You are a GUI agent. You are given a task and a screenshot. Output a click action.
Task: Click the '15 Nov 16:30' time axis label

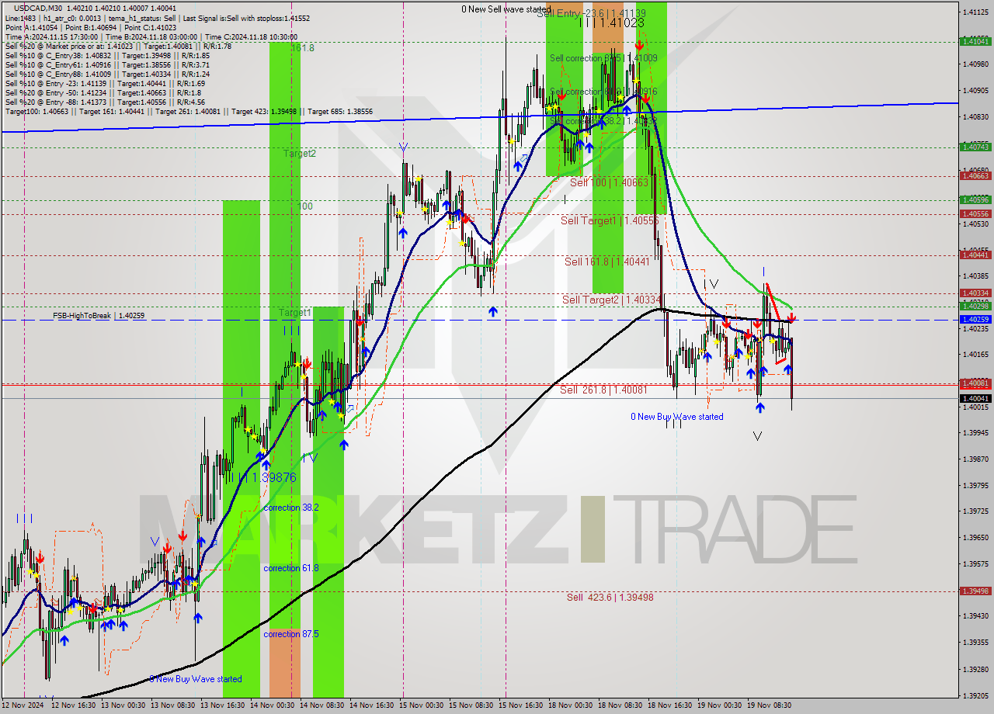523,705
